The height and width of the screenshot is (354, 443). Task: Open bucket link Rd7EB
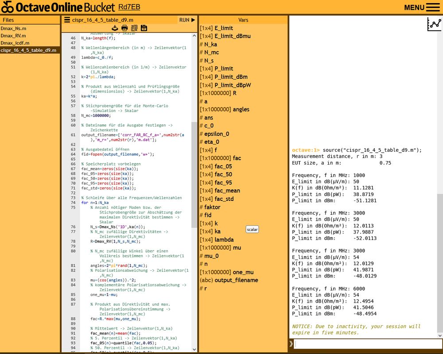tap(129, 7)
